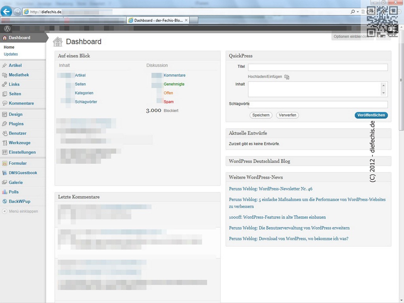
Task: Click the Mediathek media icon
Action: [x=4, y=75]
